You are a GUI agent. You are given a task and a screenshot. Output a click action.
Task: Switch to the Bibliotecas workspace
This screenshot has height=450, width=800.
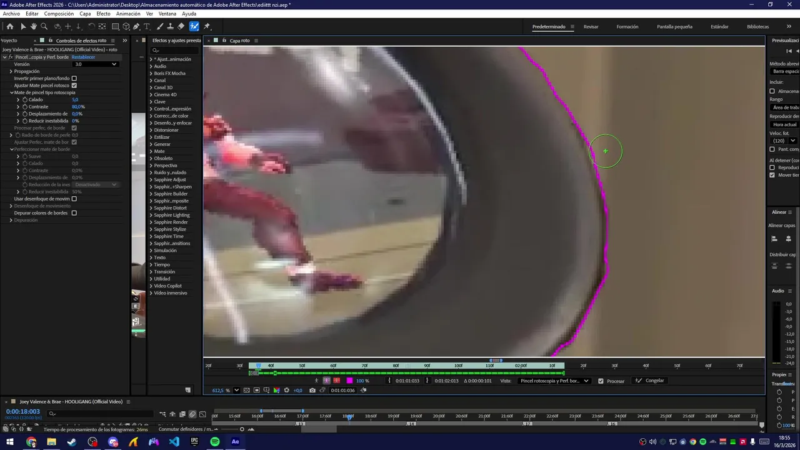coord(757,27)
